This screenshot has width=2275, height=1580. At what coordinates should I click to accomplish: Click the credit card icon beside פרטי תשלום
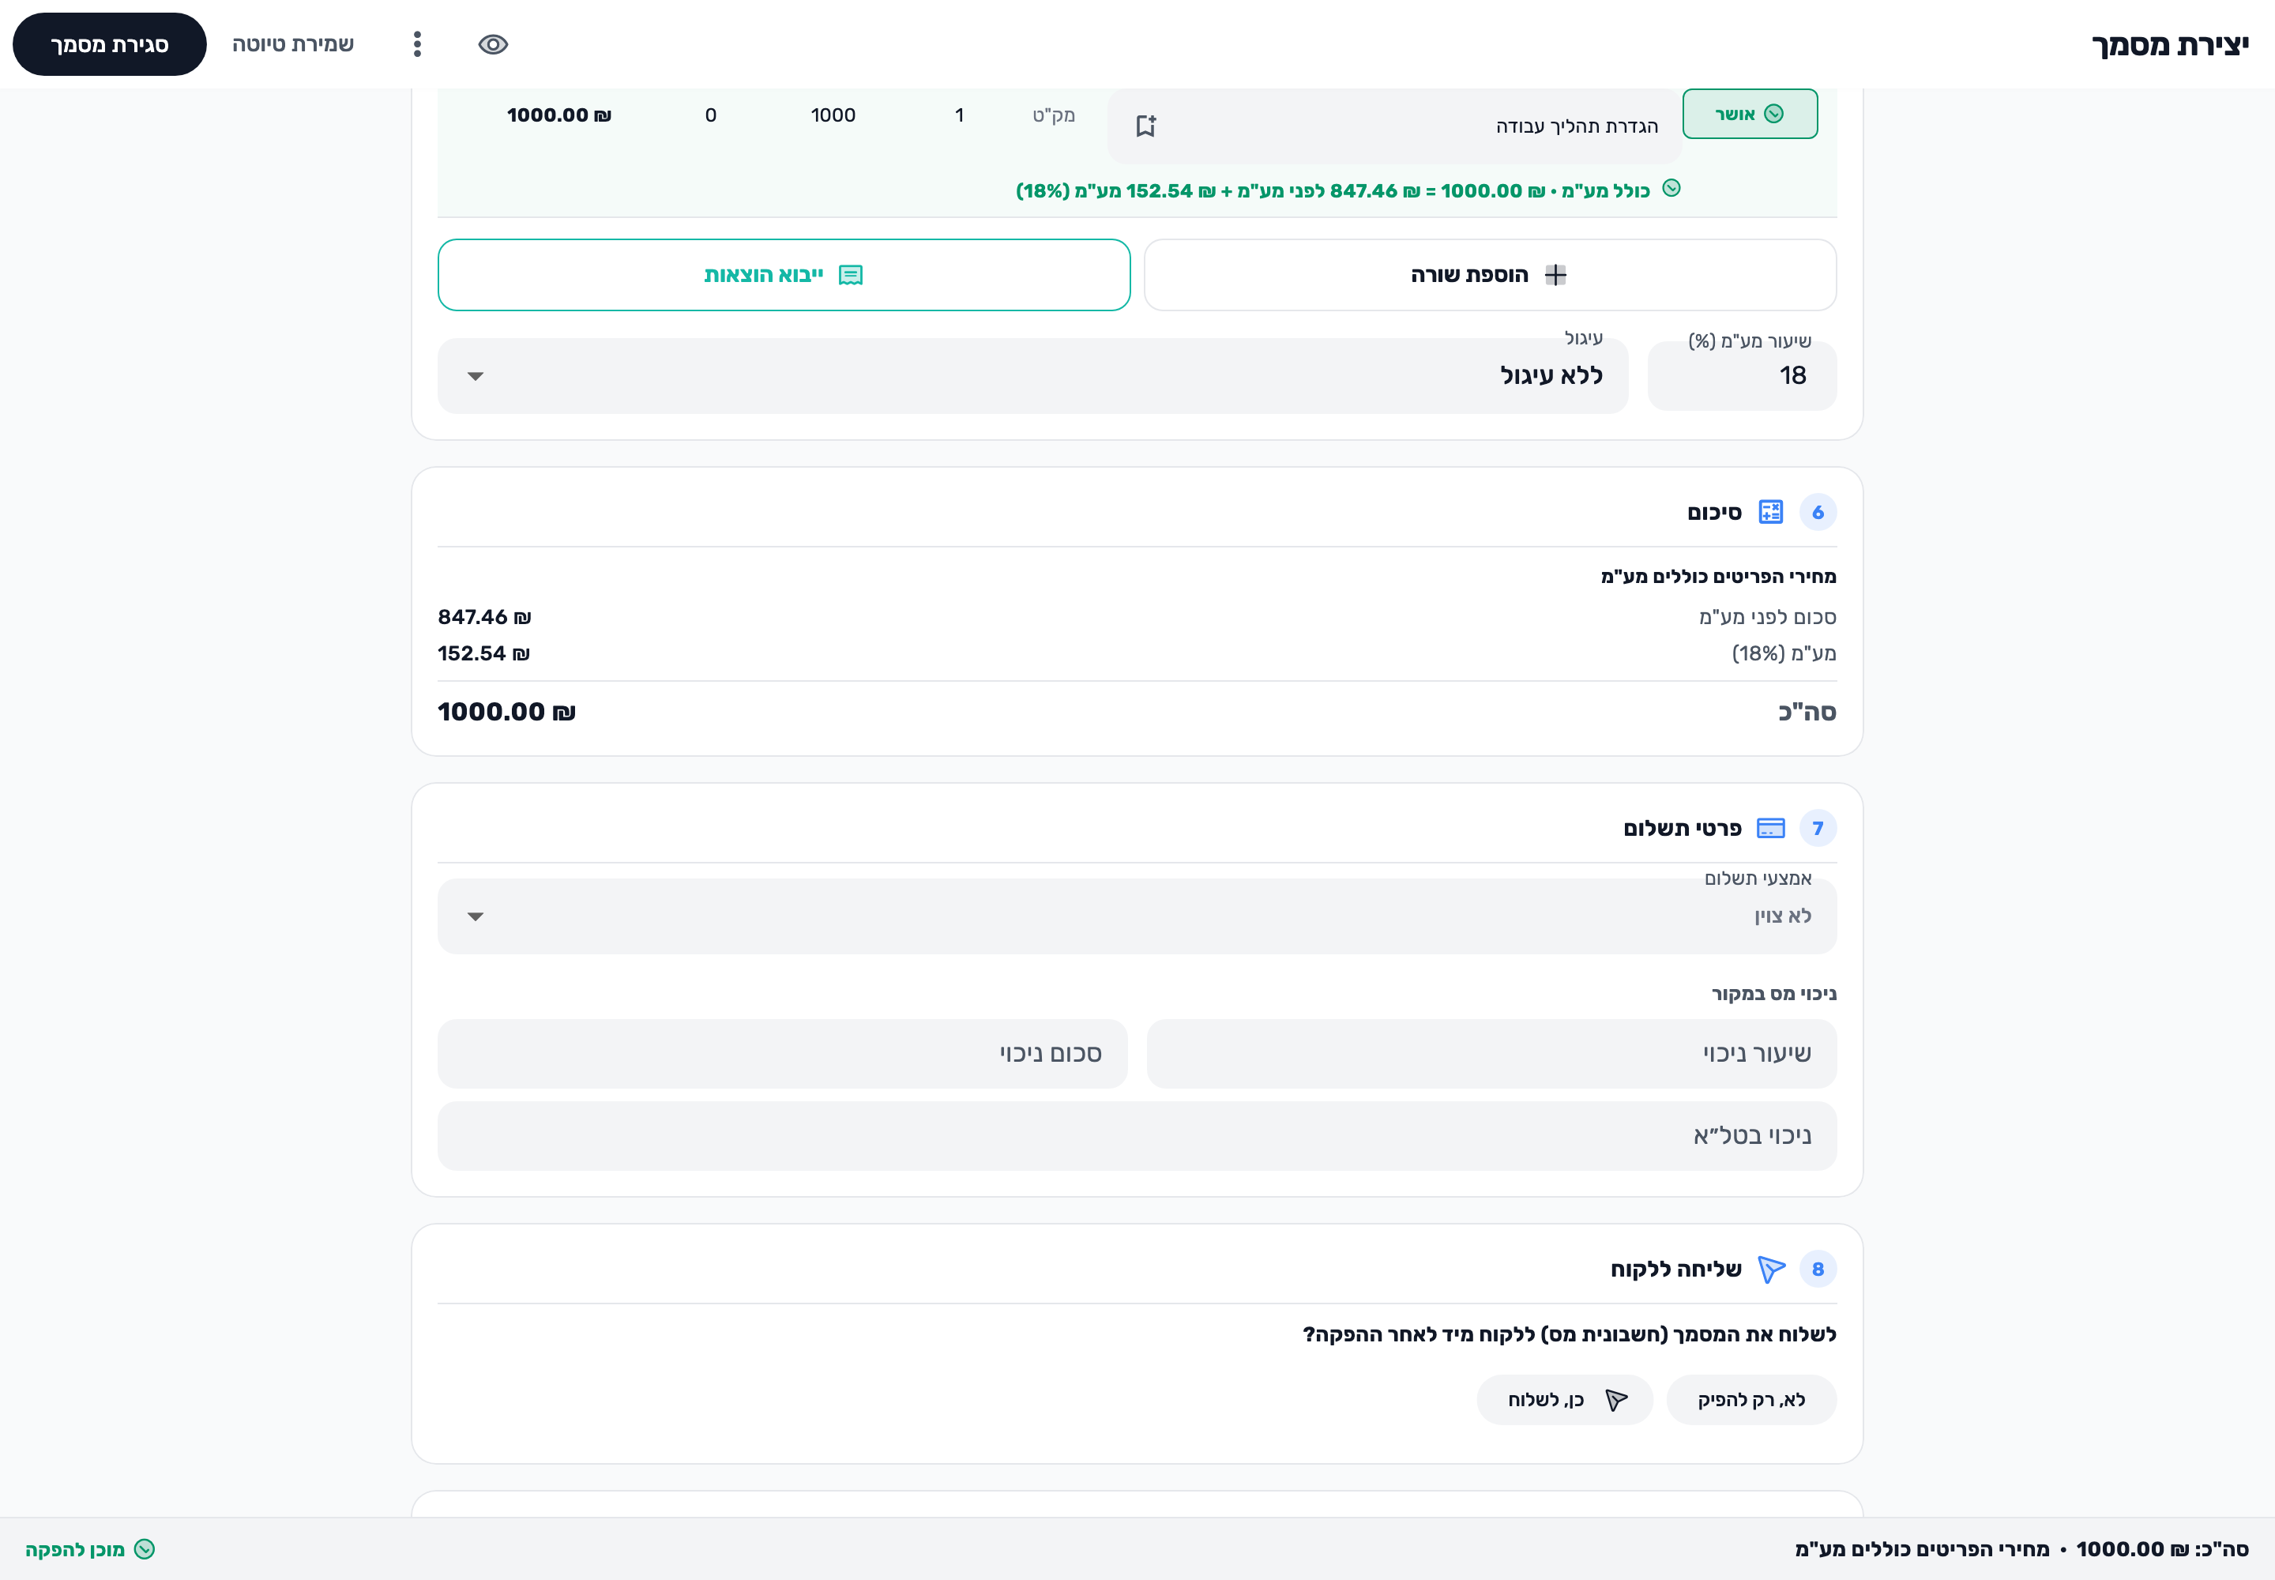tap(1770, 829)
